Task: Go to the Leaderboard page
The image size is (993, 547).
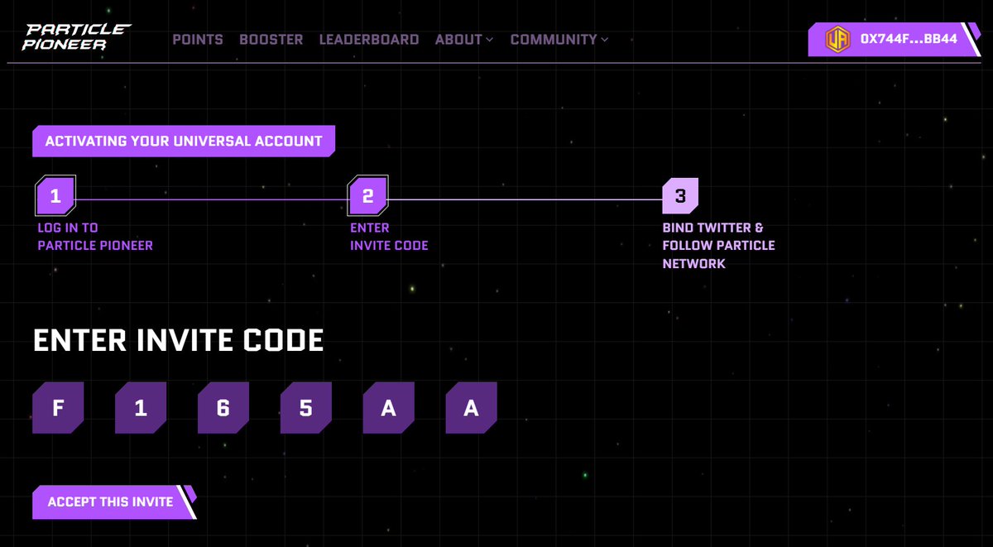Action: click(x=369, y=39)
